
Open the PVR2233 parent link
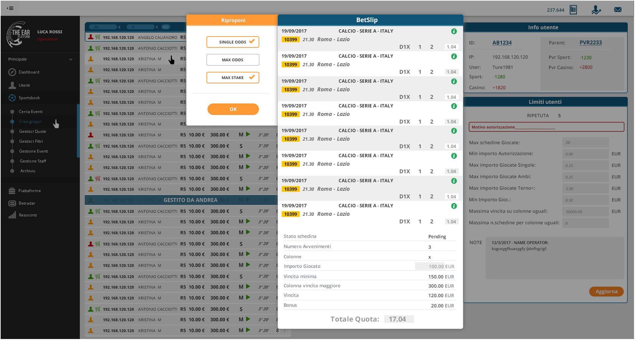click(591, 42)
